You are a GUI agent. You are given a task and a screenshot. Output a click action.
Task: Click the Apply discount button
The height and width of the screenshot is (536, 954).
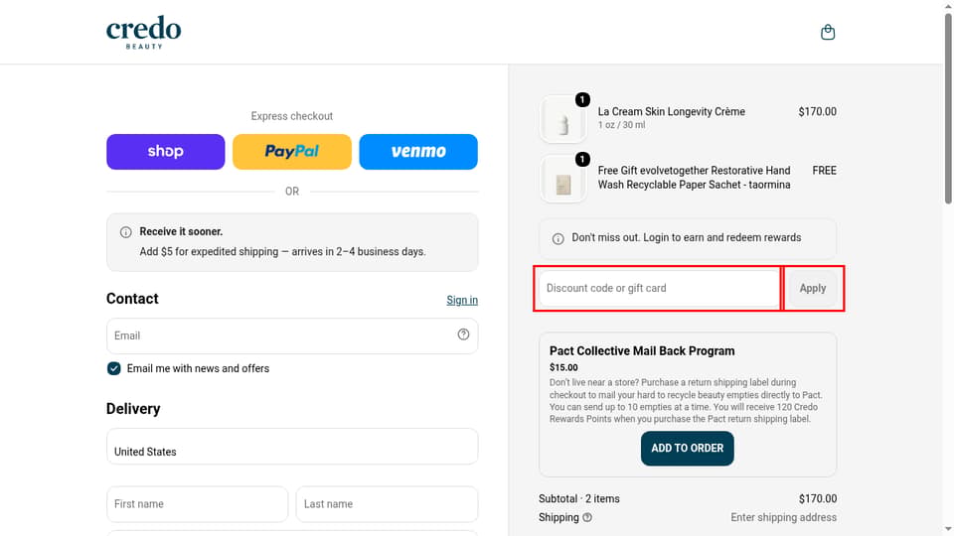(x=813, y=288)
